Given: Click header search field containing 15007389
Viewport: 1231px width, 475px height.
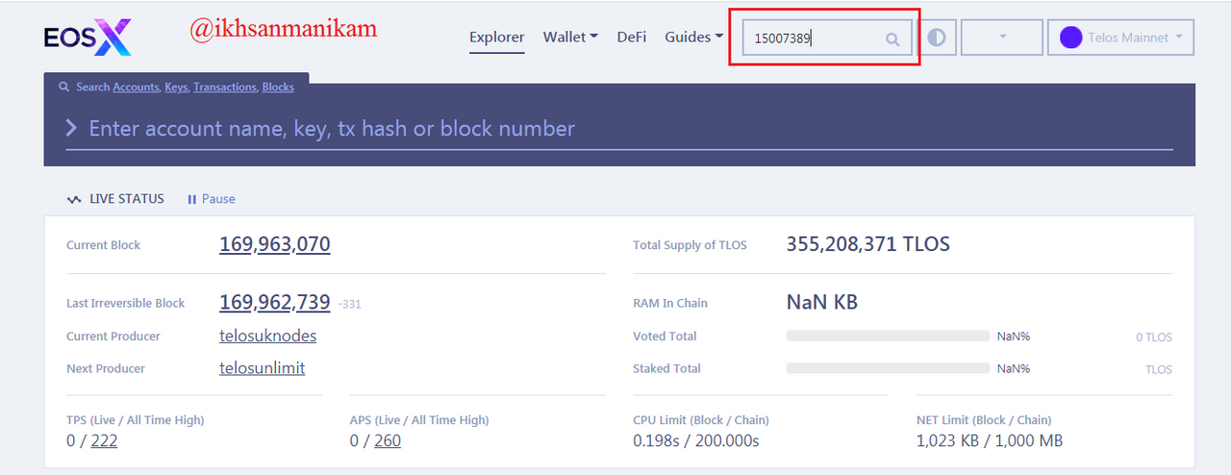Looking at the screenshot, I should click(x=827, y=38).
